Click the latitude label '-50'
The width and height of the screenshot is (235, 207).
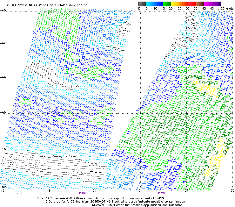[x=3, y=187]
